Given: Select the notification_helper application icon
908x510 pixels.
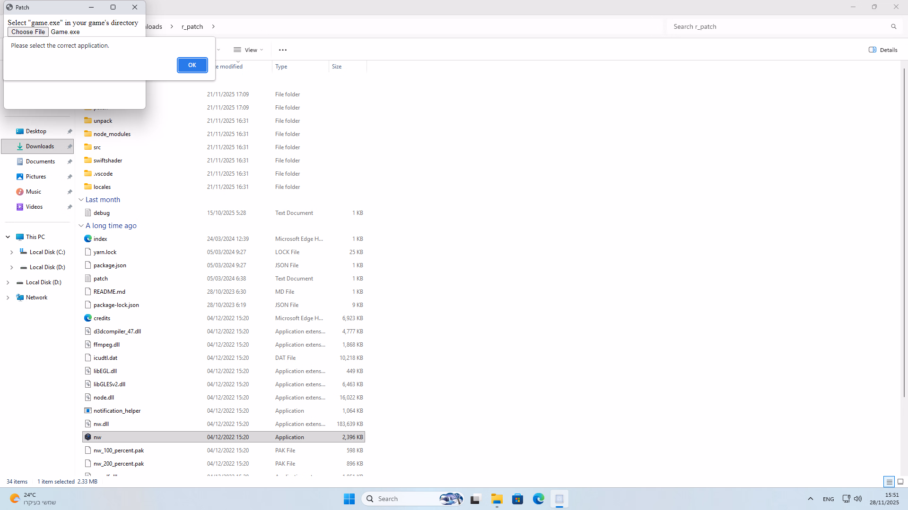Looking at the screenshot, I should tap(88, 411).
